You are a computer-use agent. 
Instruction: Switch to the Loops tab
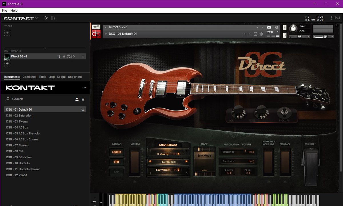tap(61, 77)
